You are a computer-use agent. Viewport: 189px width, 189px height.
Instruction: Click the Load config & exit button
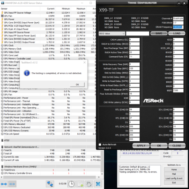click(174, 179)
